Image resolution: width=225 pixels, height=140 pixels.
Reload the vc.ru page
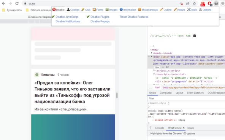tap(17, 3)
